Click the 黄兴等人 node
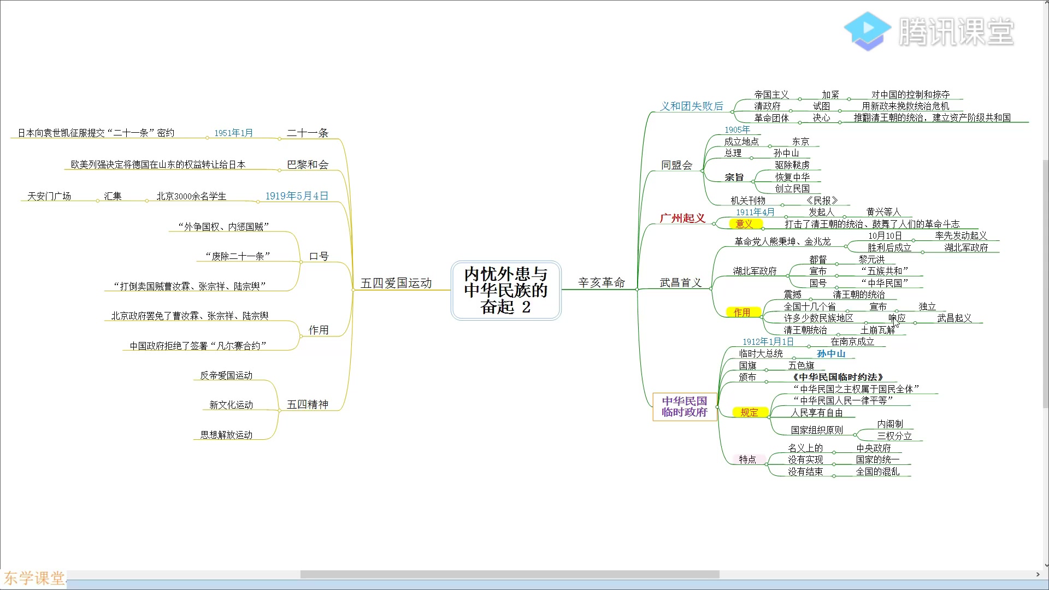The height and width of the screenshot is (590, 1049). click(x=883, y=212)
